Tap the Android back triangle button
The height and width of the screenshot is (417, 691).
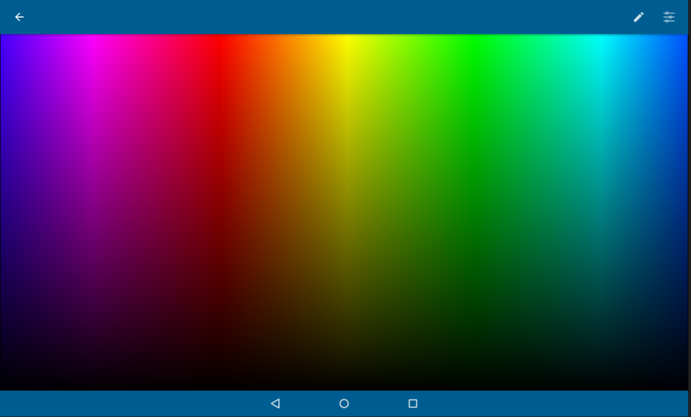tap(275, 404)
